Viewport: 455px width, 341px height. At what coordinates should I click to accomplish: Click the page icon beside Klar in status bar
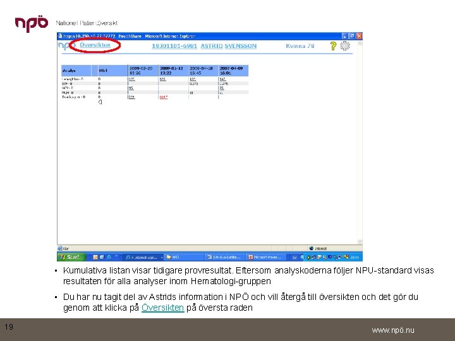(60, 248)
